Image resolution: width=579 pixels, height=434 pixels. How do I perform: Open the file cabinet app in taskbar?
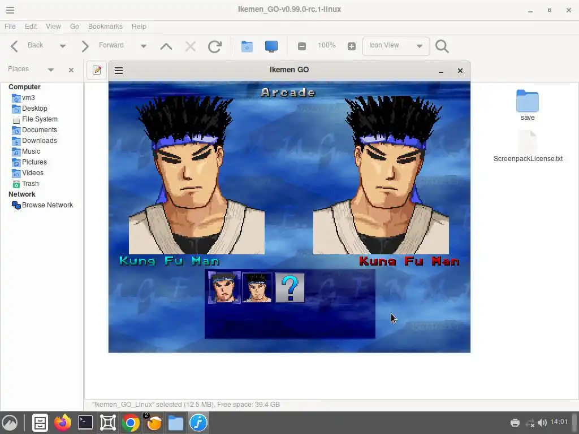coord(40,423)
